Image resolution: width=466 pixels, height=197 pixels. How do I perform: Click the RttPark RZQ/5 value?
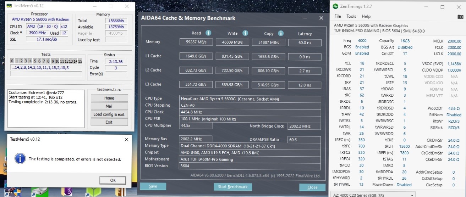click(x=454, y=128)
